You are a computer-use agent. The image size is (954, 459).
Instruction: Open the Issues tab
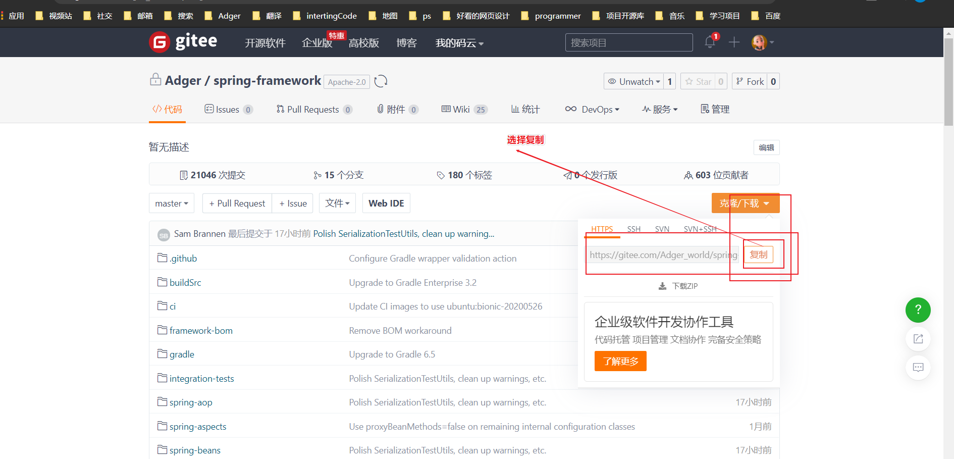pos(228,109)
